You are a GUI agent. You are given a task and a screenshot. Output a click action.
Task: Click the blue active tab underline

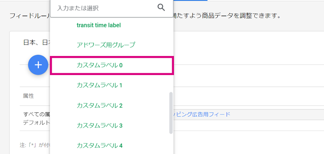click(x=190, y=0)
